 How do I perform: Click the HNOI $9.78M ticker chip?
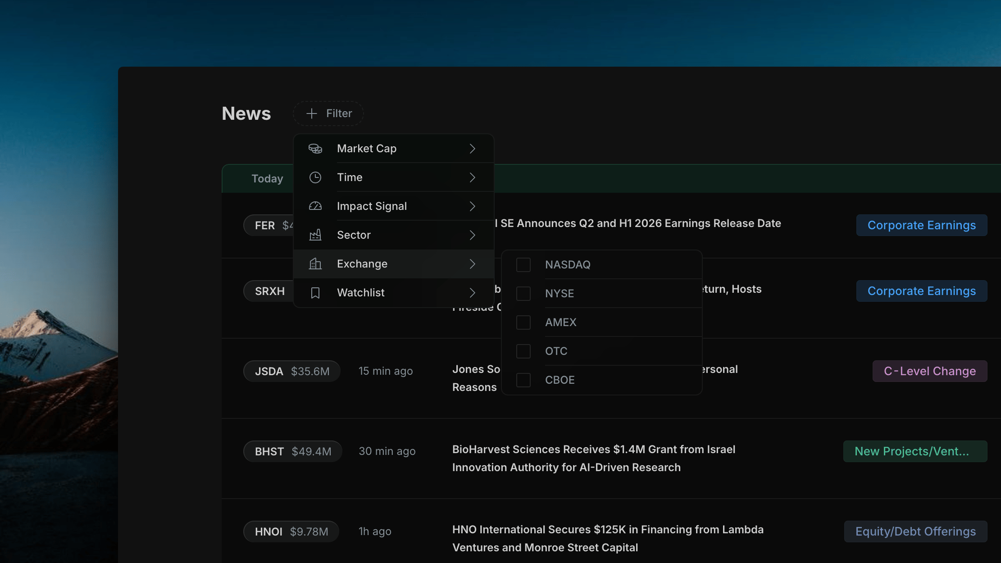[291, 531]
